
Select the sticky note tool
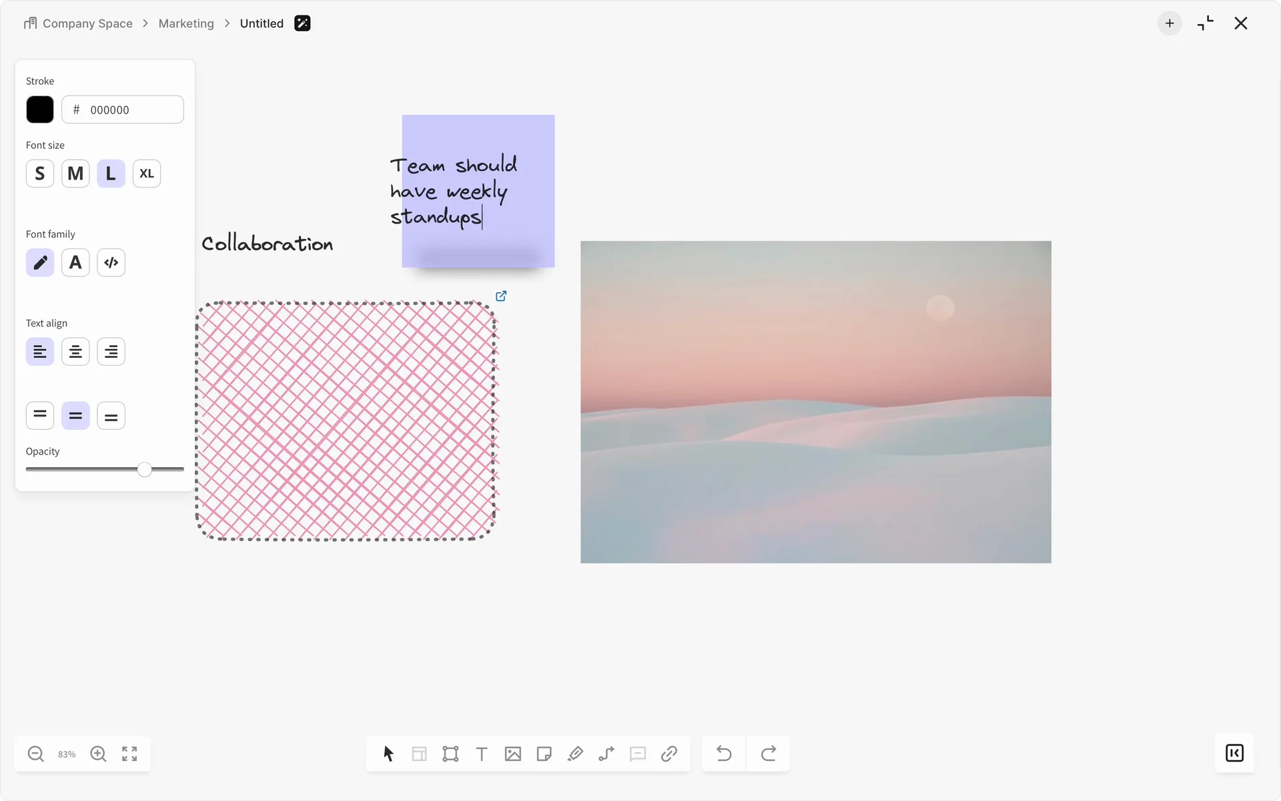pos(544,754)
